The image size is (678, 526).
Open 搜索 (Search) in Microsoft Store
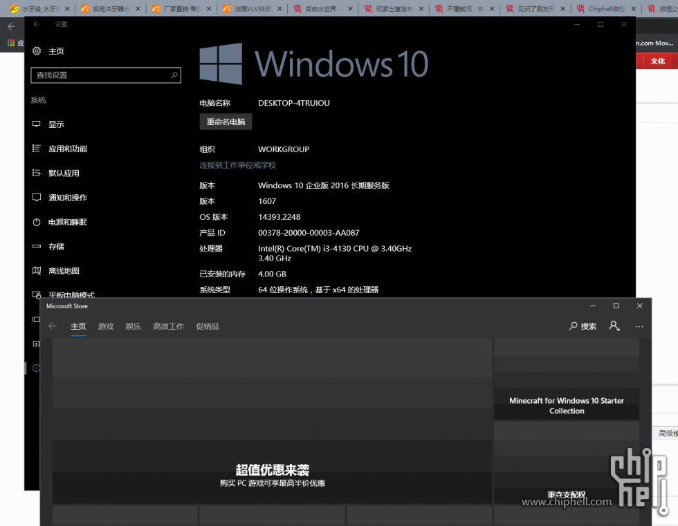(583, 326)
